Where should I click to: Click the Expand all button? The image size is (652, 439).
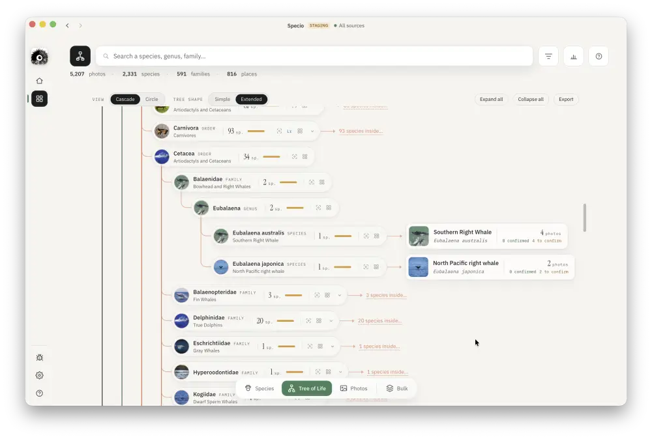(491, 99)
